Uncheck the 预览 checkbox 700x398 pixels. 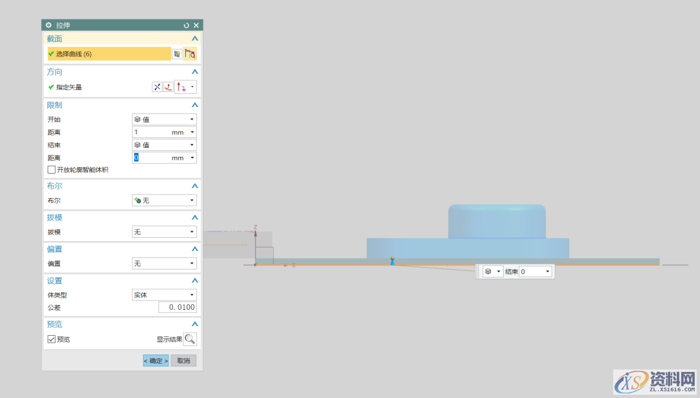click(52, 339)
